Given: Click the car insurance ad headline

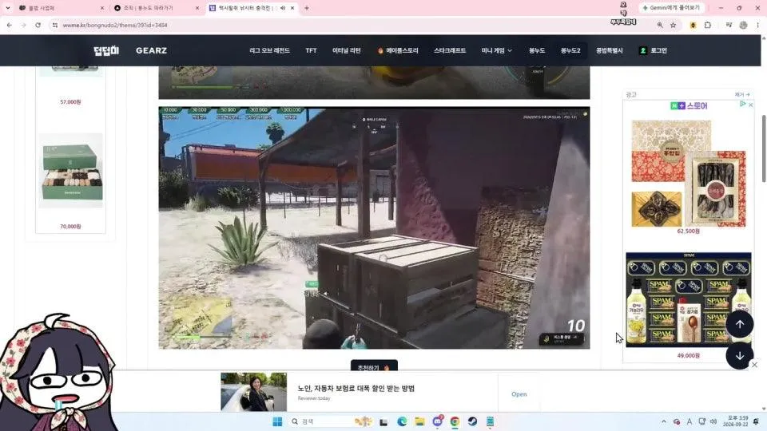Looking at the screenshot, I should (356, 389).
